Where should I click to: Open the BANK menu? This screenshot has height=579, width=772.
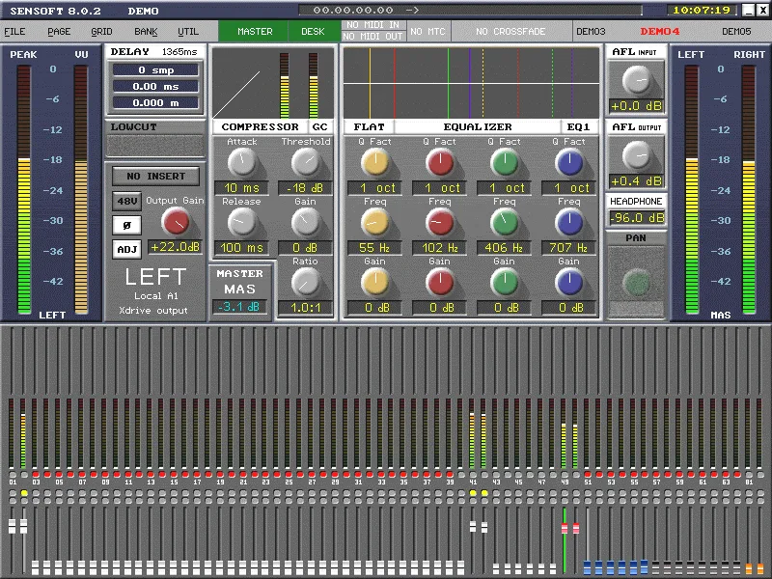pos(147,32)
